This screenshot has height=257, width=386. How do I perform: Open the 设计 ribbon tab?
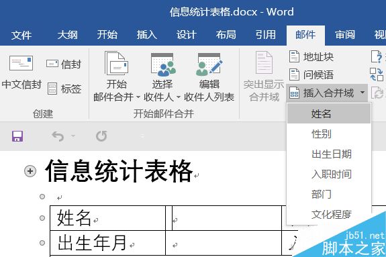click(187, 35)
